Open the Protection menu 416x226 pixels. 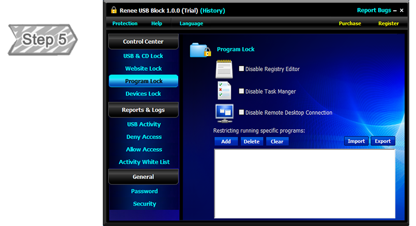coord(125,23)
